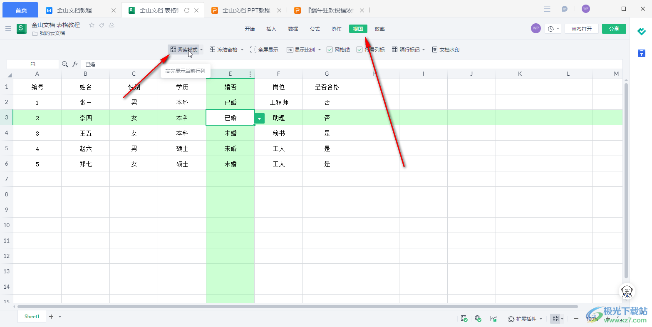The height and width of the screenshot is (327, 652).
Task: Open the 扩展插件 dropdown
Action: [x=526, y=319]
